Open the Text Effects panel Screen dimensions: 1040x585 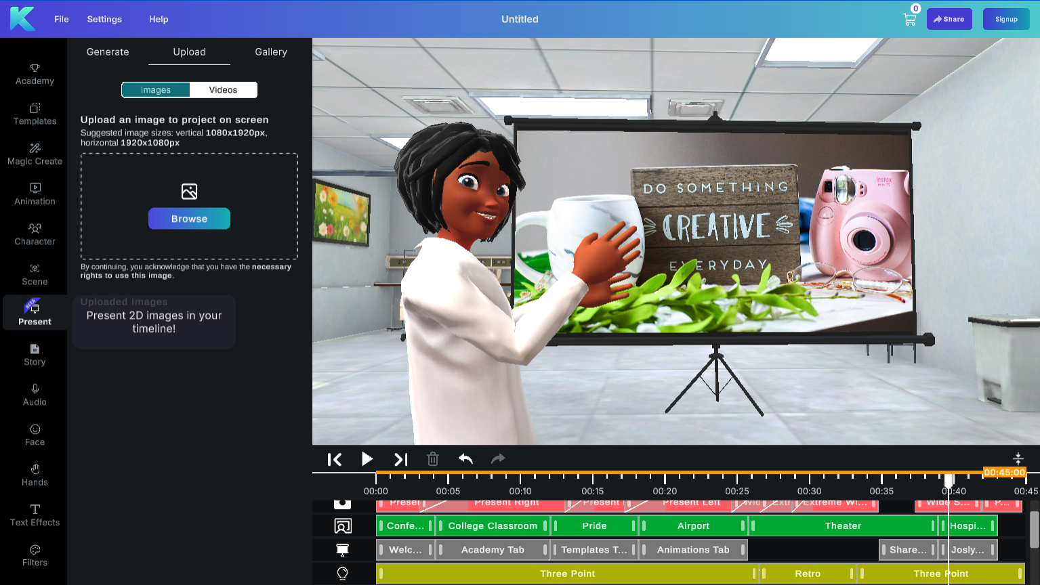coord(34,515)
